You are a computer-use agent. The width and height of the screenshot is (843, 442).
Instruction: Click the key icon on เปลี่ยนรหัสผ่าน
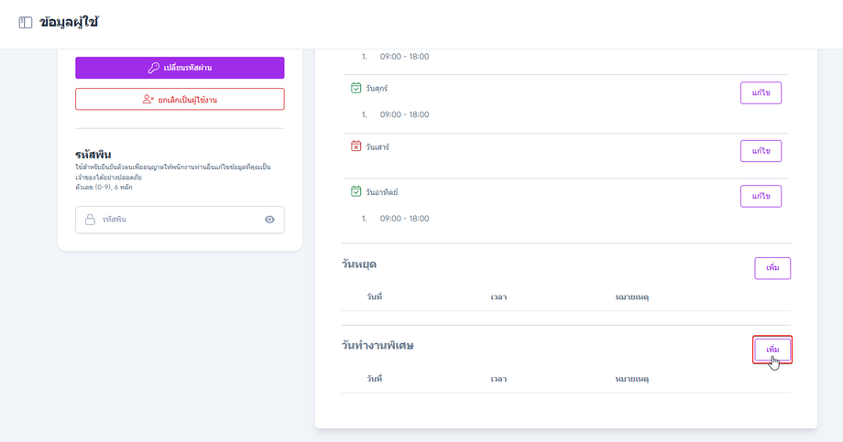154,68
